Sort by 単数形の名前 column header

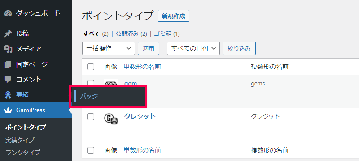click(x=142, y=67)
